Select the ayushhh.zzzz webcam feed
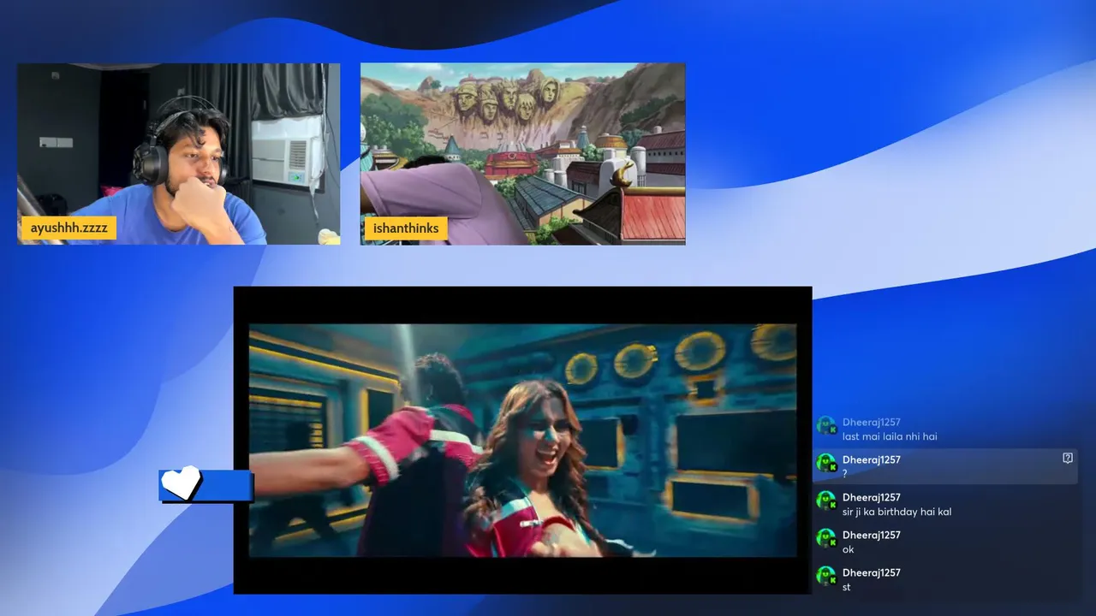1096x616 pixels. (x=179, y=154)
